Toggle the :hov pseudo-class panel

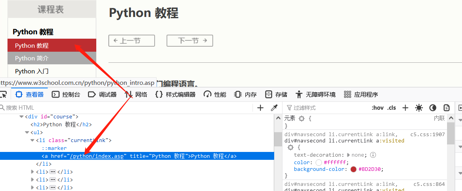tap(378, 108)
